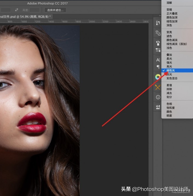Image resolution: width=193 pixels, height=196 pixels.
Task: Open the History panel icon
Action: (158, 23)
